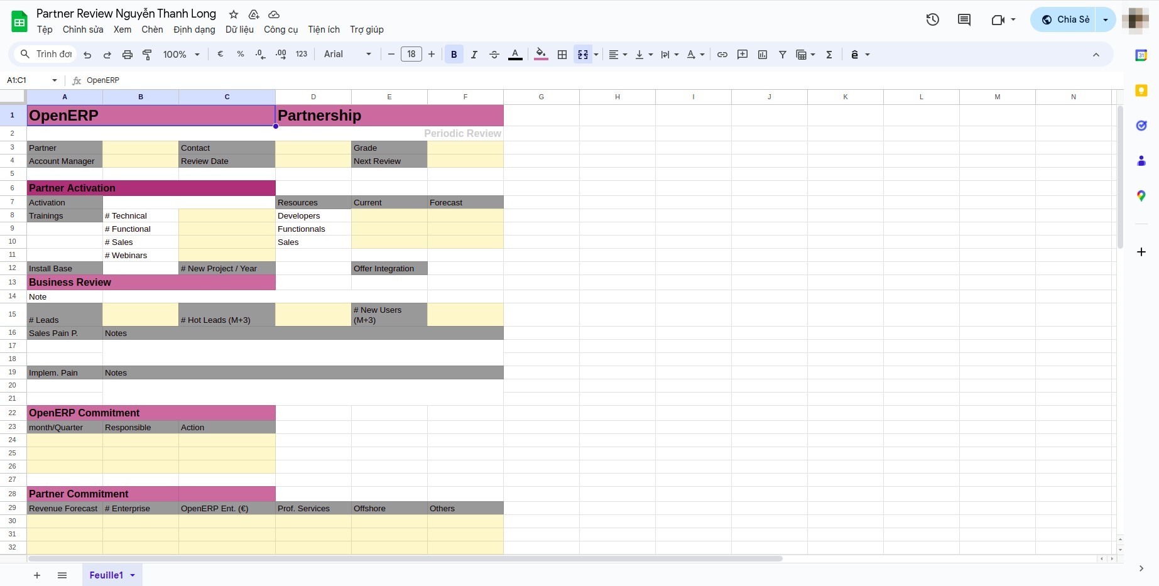Screen dimensions: 1159x586
Task: Show all sheets list button
Action: [62, 575]
